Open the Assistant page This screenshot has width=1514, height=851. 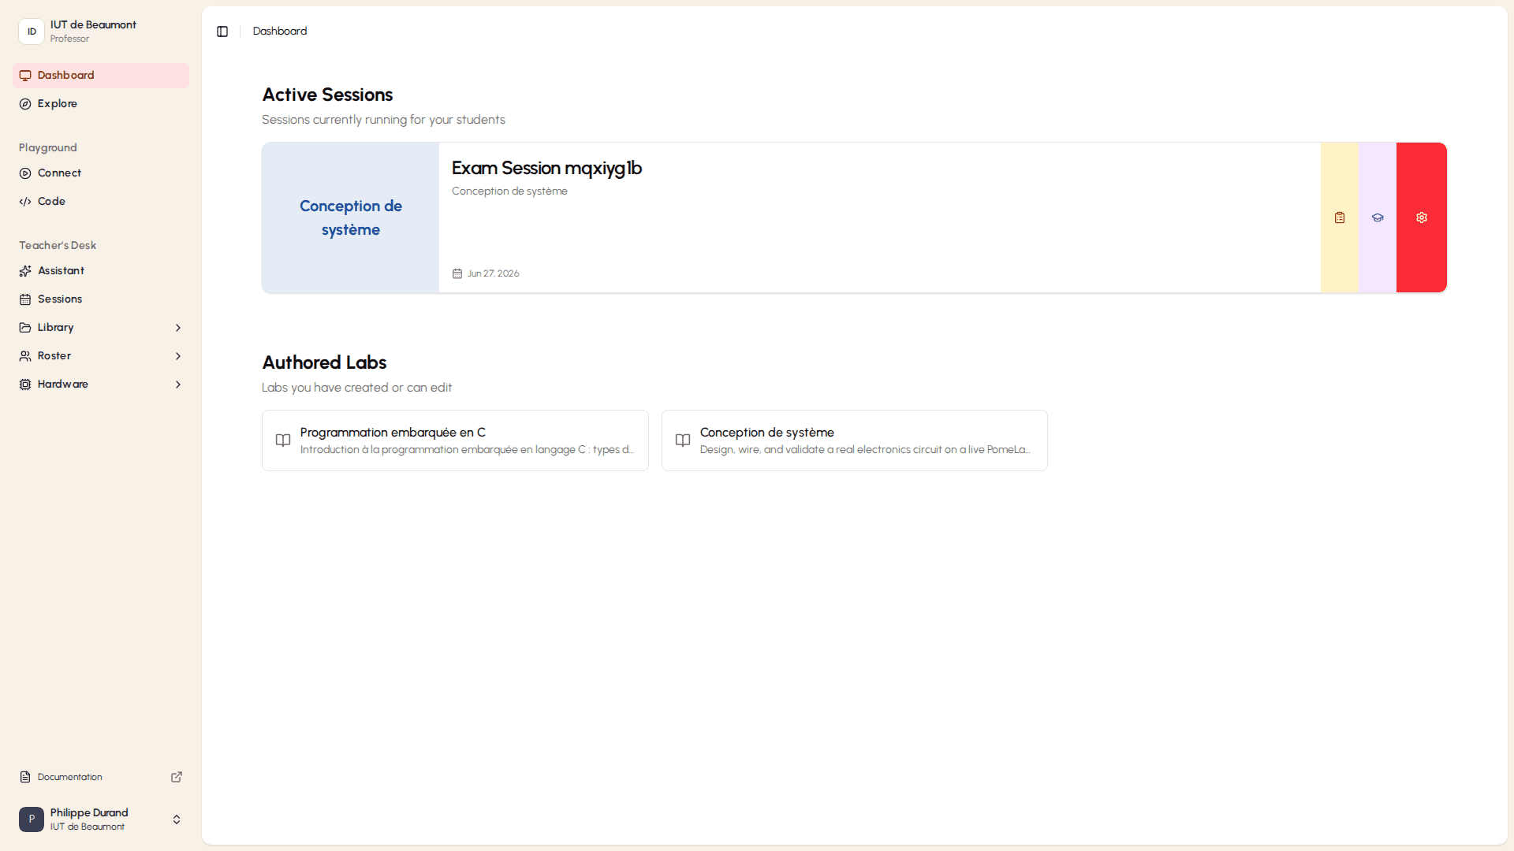tap(101, 271)
